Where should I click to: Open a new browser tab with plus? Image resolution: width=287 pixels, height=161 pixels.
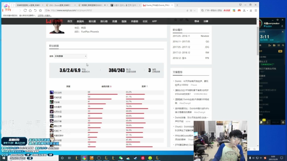pos(177,5)
